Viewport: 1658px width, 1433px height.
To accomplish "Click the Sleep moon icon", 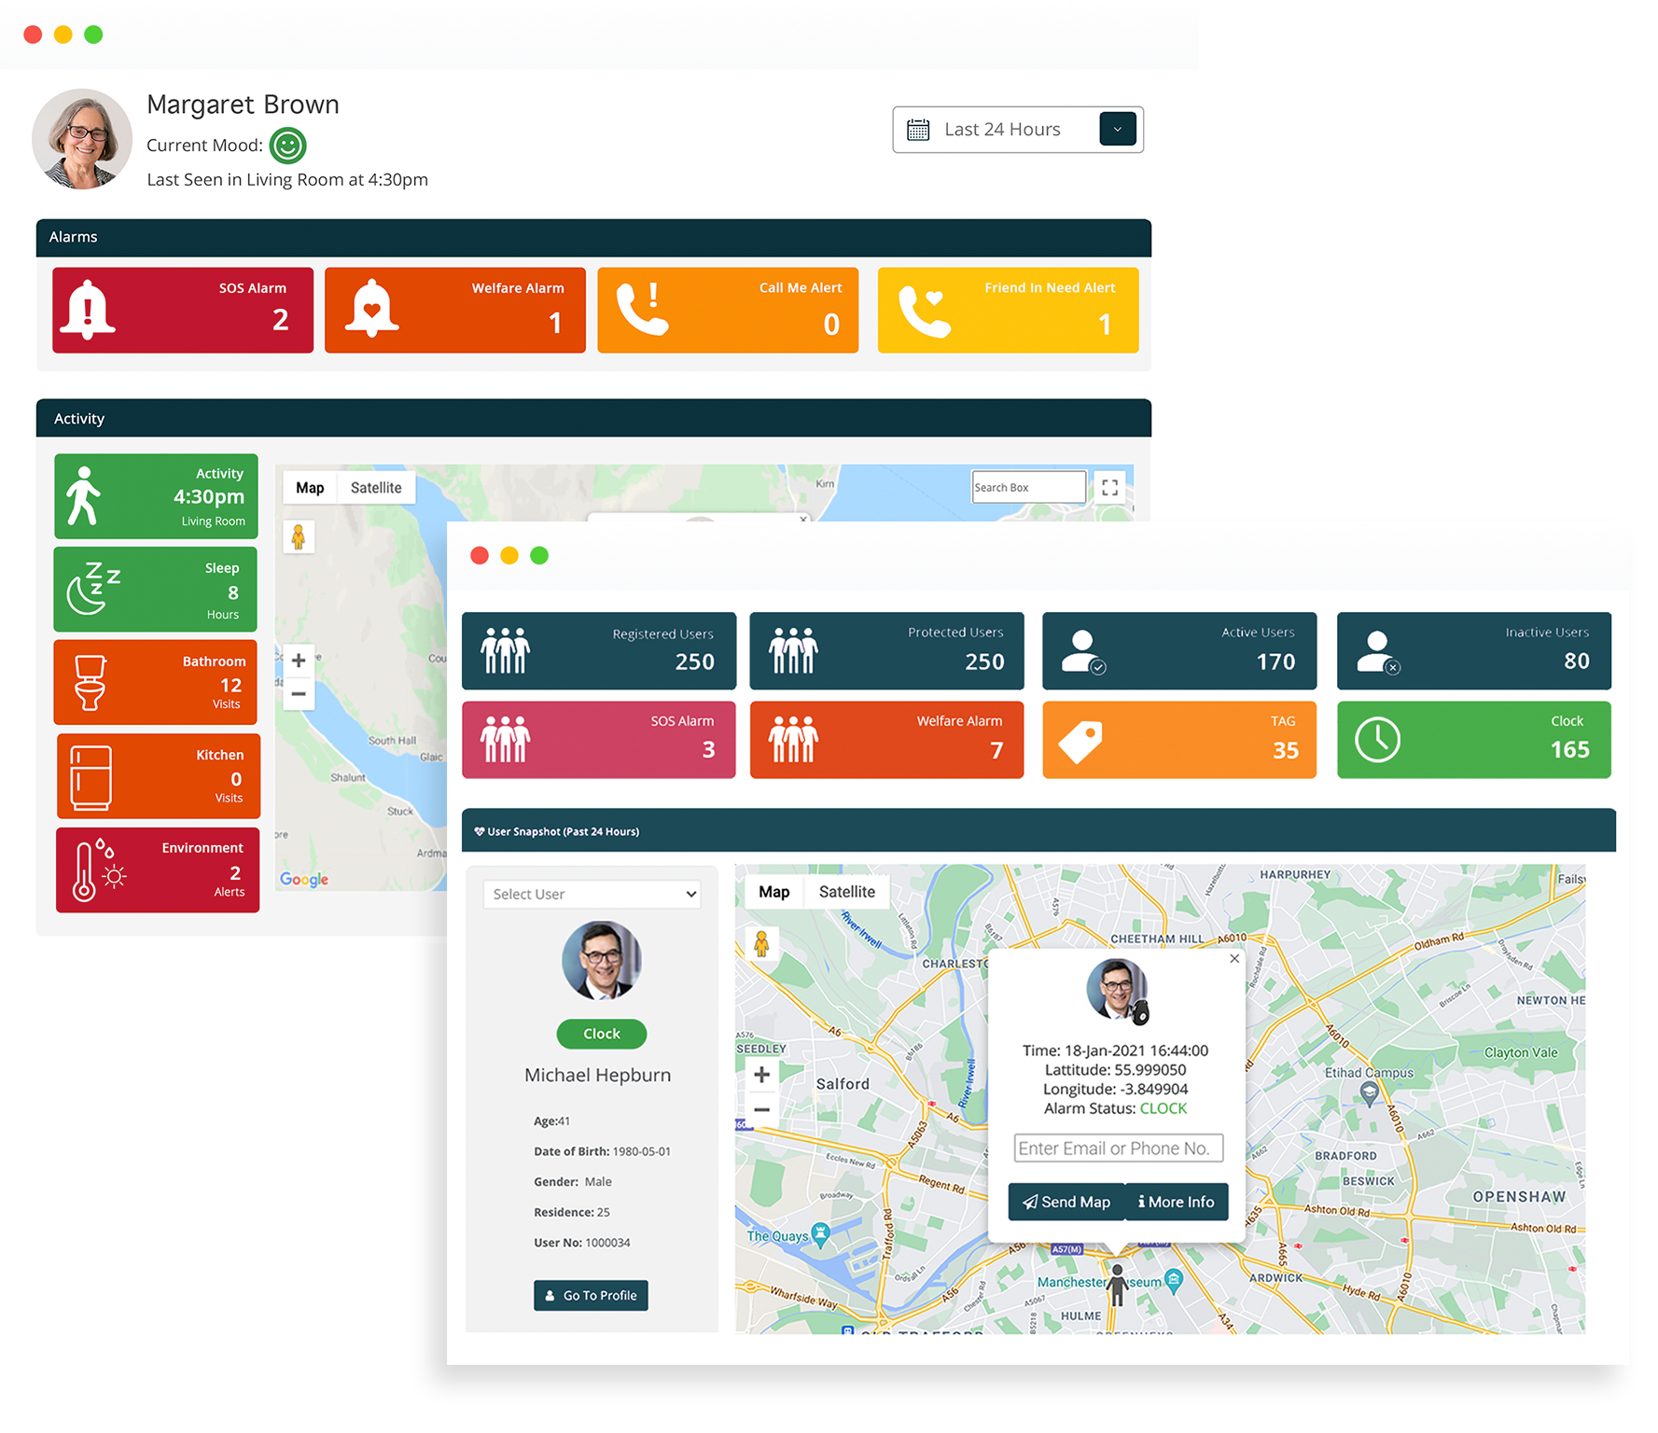I will [x=92, y=590].
